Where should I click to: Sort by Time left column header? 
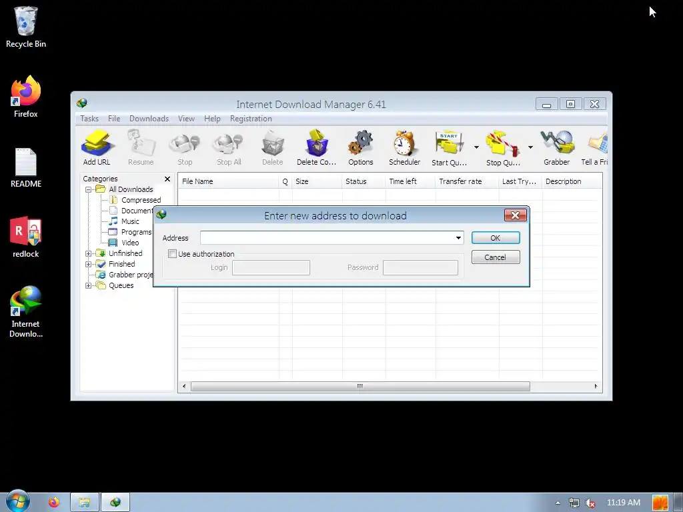(x=410, y=181)
